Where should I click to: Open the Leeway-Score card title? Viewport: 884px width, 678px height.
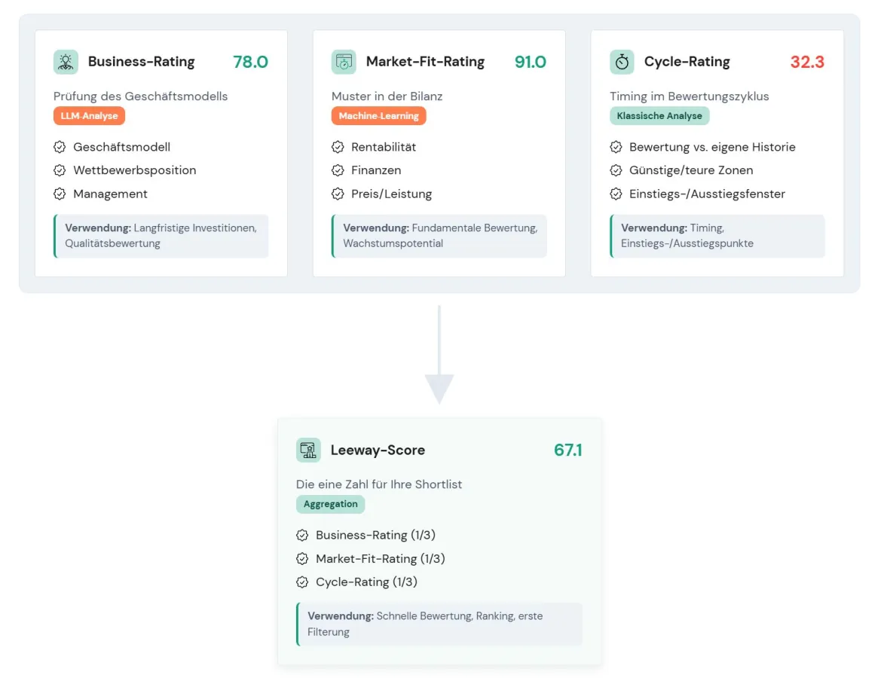(378, 450)
